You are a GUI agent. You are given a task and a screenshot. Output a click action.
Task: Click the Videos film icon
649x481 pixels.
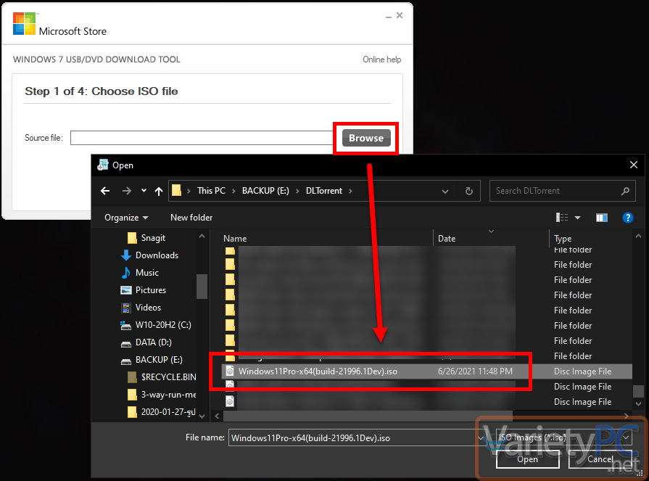pyautogui.click(x=126, y=308)
